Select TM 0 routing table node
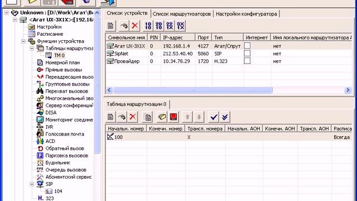The height and width of the screenshot is (201, 357). (59, 55)
